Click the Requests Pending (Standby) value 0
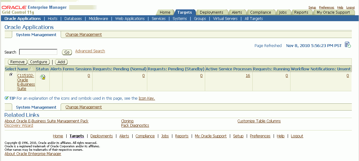 (201, 76)
